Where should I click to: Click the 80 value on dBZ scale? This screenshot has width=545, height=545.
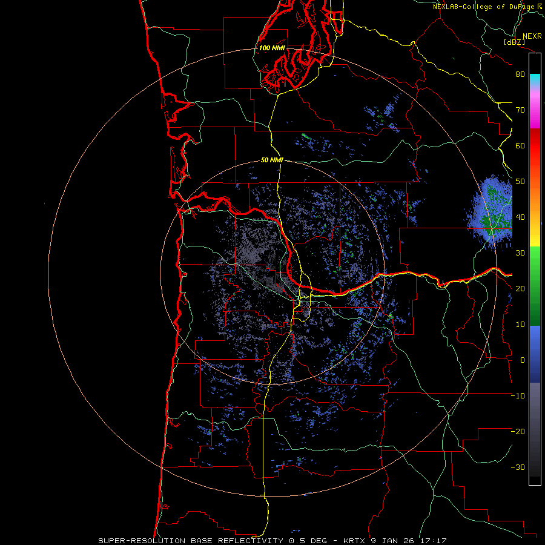click(520, 74)
